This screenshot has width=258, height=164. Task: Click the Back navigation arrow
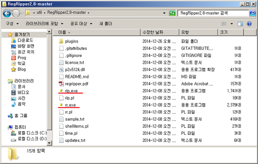click(7, 13)
